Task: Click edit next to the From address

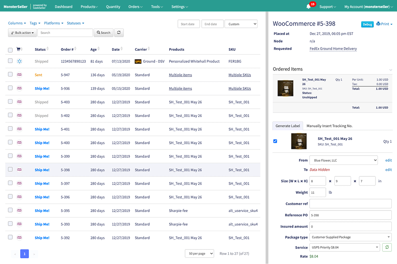Action: [388, 160]
